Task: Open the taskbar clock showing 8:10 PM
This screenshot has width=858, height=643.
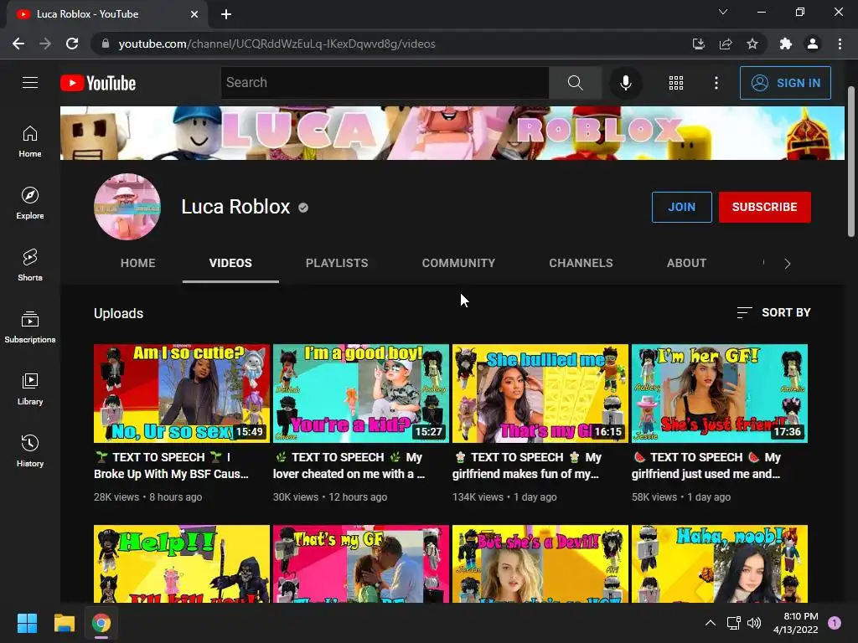Action: (796, 623)
